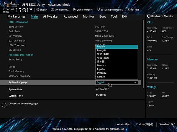
Task: Show Hot Keys help
Action: tap(133, 10)
